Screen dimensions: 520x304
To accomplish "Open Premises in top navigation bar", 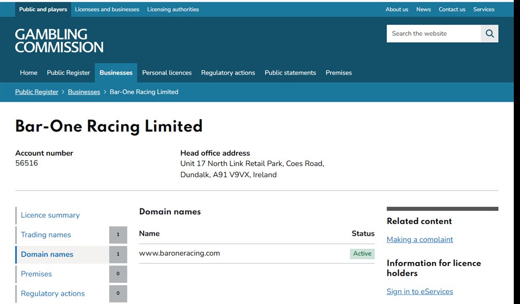I will 339,73.
